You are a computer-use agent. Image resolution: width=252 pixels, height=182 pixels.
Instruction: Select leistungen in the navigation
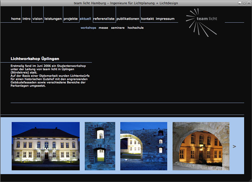53,19
